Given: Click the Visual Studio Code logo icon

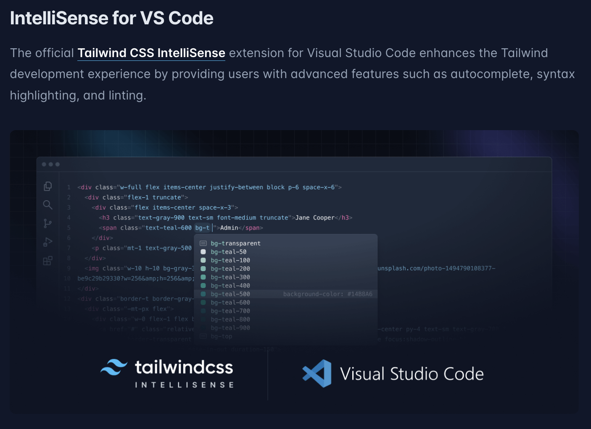Looking at the screenshot, I should (x=317, y=374).
